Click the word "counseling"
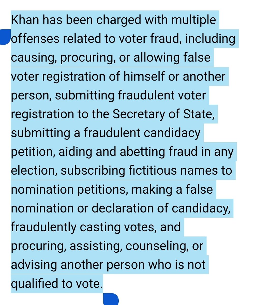Screen dimensions: 257x305 point(152,246)
